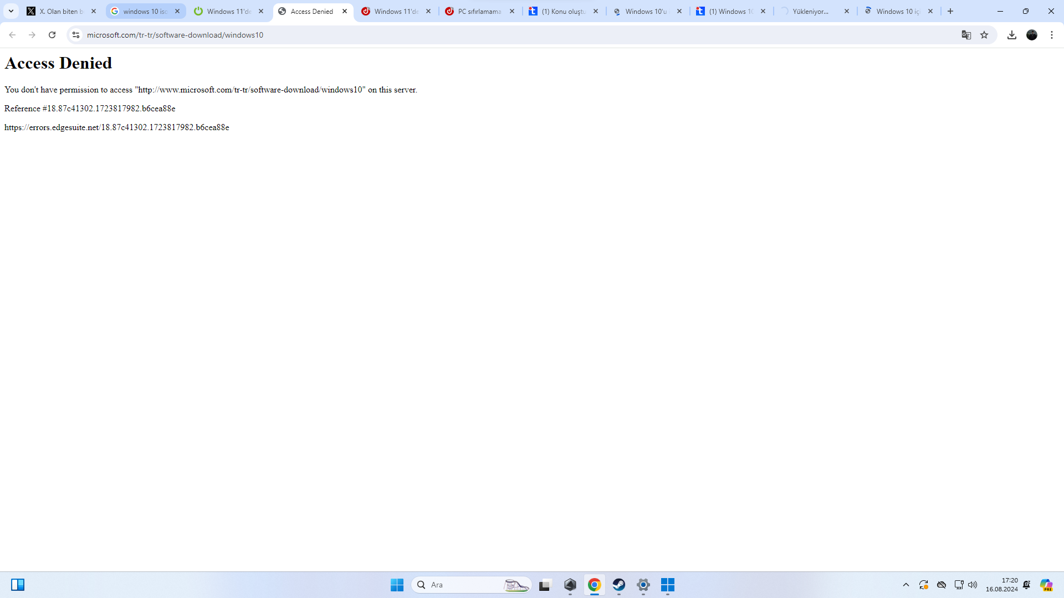Click the taskbar 'Ara' search box
The height and width of the screenshot is (598, 1064).
471,585
